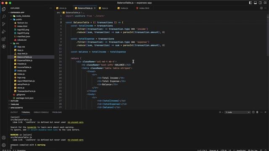The height and width of the screenshot is (151, 269).
Task: Click the first no-unused-vars link in terminal
Action: pos(76,122)
